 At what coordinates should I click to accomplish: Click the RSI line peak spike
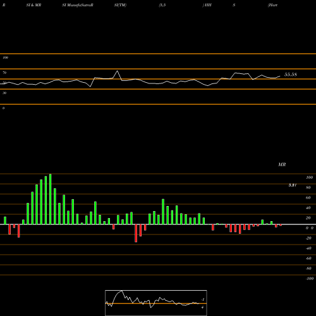point(118,71)
